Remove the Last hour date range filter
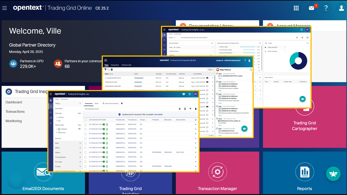The width and height of the screenshot is (347, 195). [57, 117]
